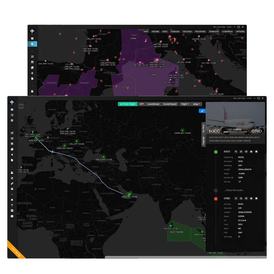Click the landing plane icon beside OTBD
Image resolution: width=274 pixels, height=274 pixels.
point(241,198)
